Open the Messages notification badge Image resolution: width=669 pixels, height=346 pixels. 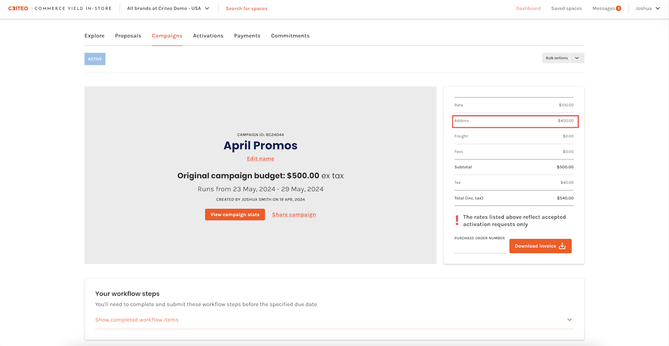[x=618, y=8]
